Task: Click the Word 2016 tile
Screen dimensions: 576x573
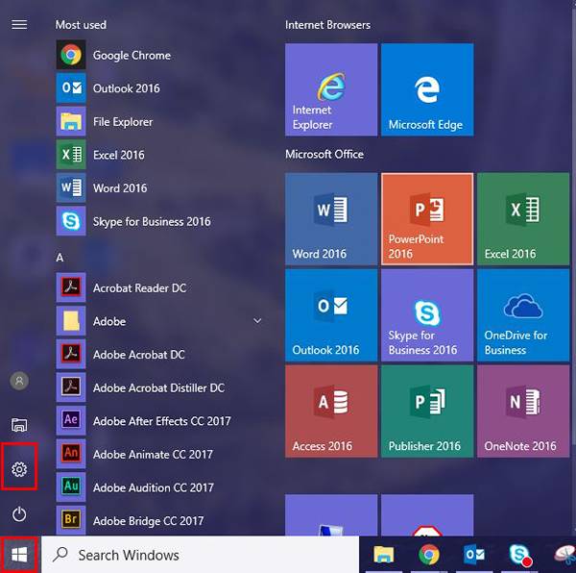Action: 331,219
